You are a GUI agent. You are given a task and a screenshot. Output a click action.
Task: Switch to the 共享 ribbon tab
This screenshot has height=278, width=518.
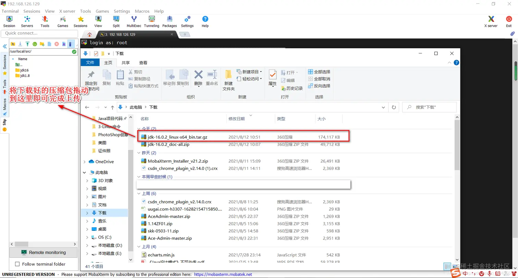click(126, 63)
